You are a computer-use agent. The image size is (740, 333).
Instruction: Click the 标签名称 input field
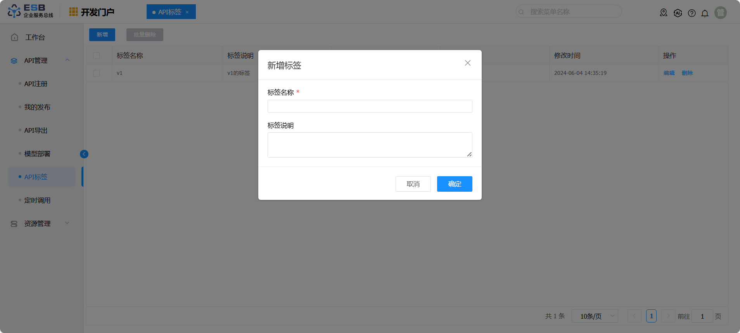pyautogui.click(x=370, y=106)
